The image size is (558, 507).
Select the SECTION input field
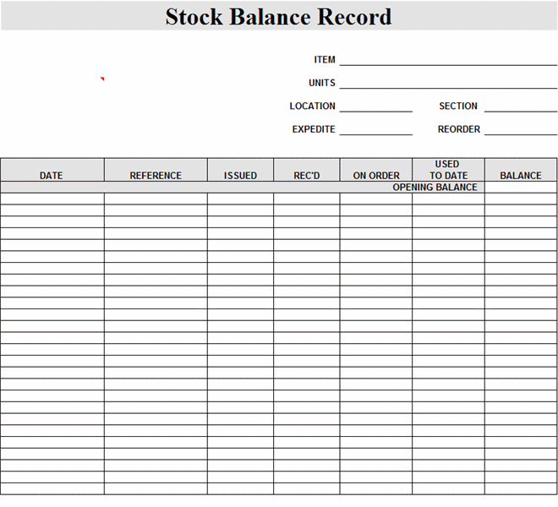click(x=520, y=106)
